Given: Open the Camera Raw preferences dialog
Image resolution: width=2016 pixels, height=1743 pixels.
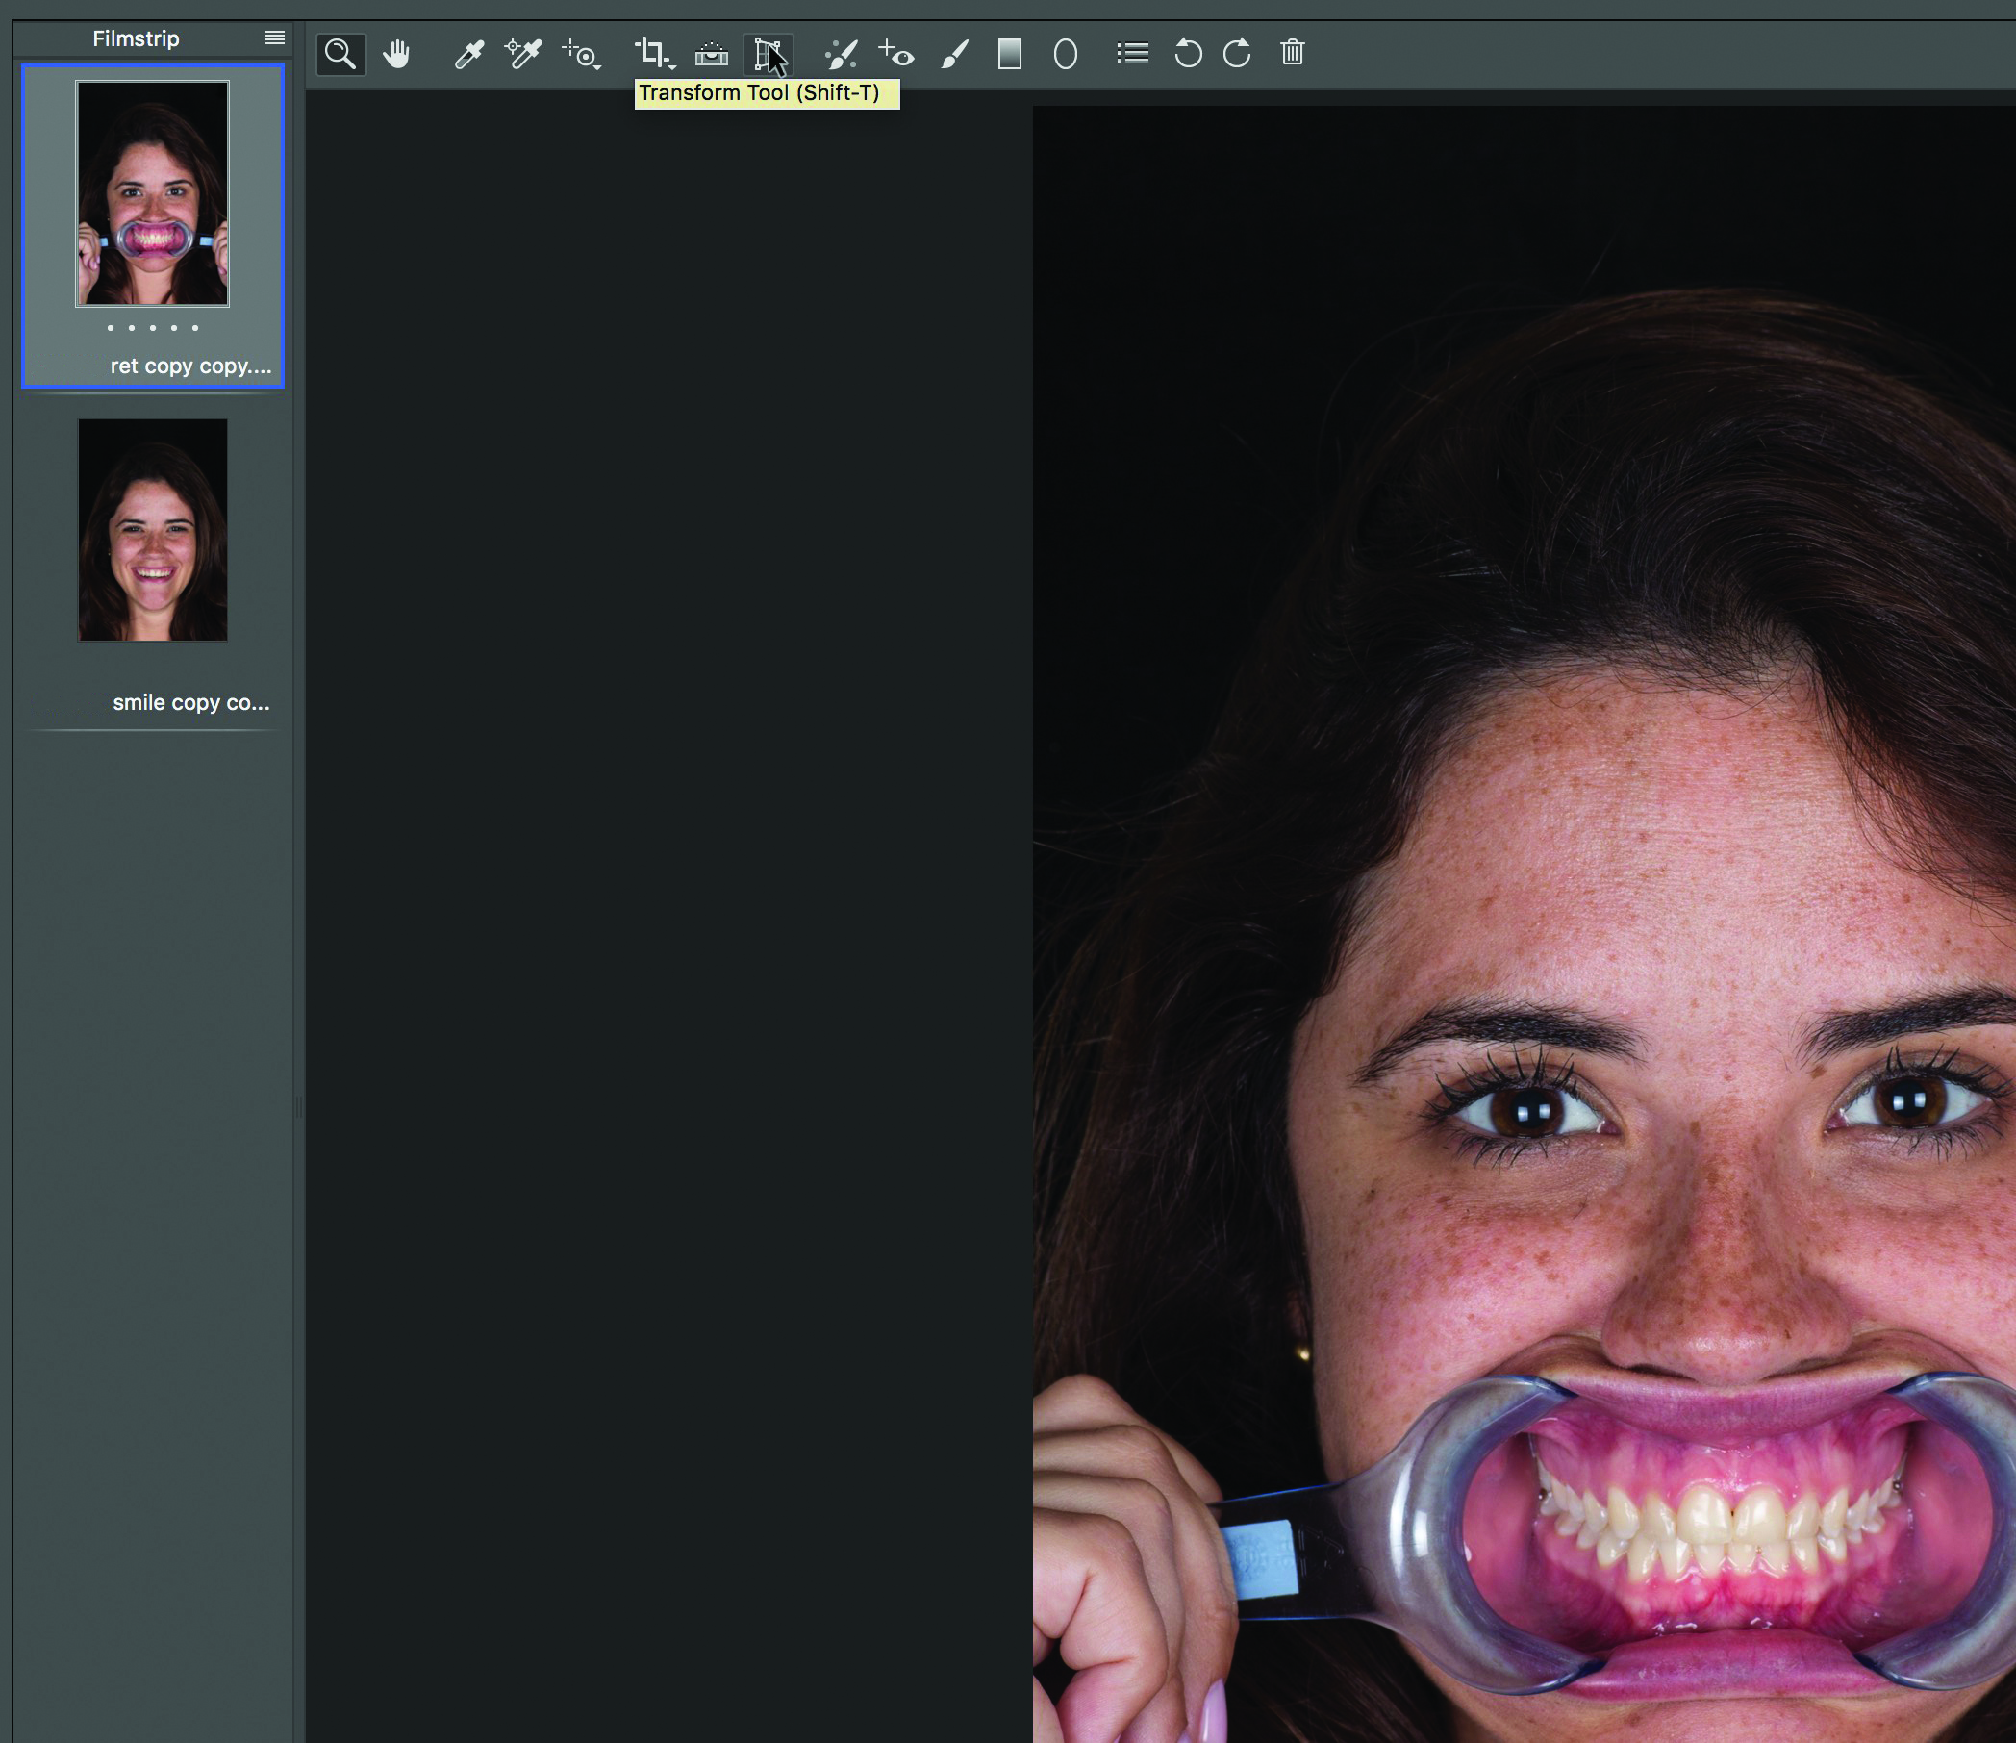Looking at the screenshot, I should pyautogui.click(x=1132, y=54).
